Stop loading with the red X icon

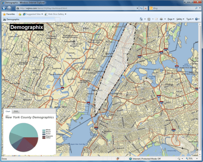(x=146, y=8)
